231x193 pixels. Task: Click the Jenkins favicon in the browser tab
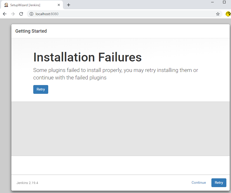point(6,5)
